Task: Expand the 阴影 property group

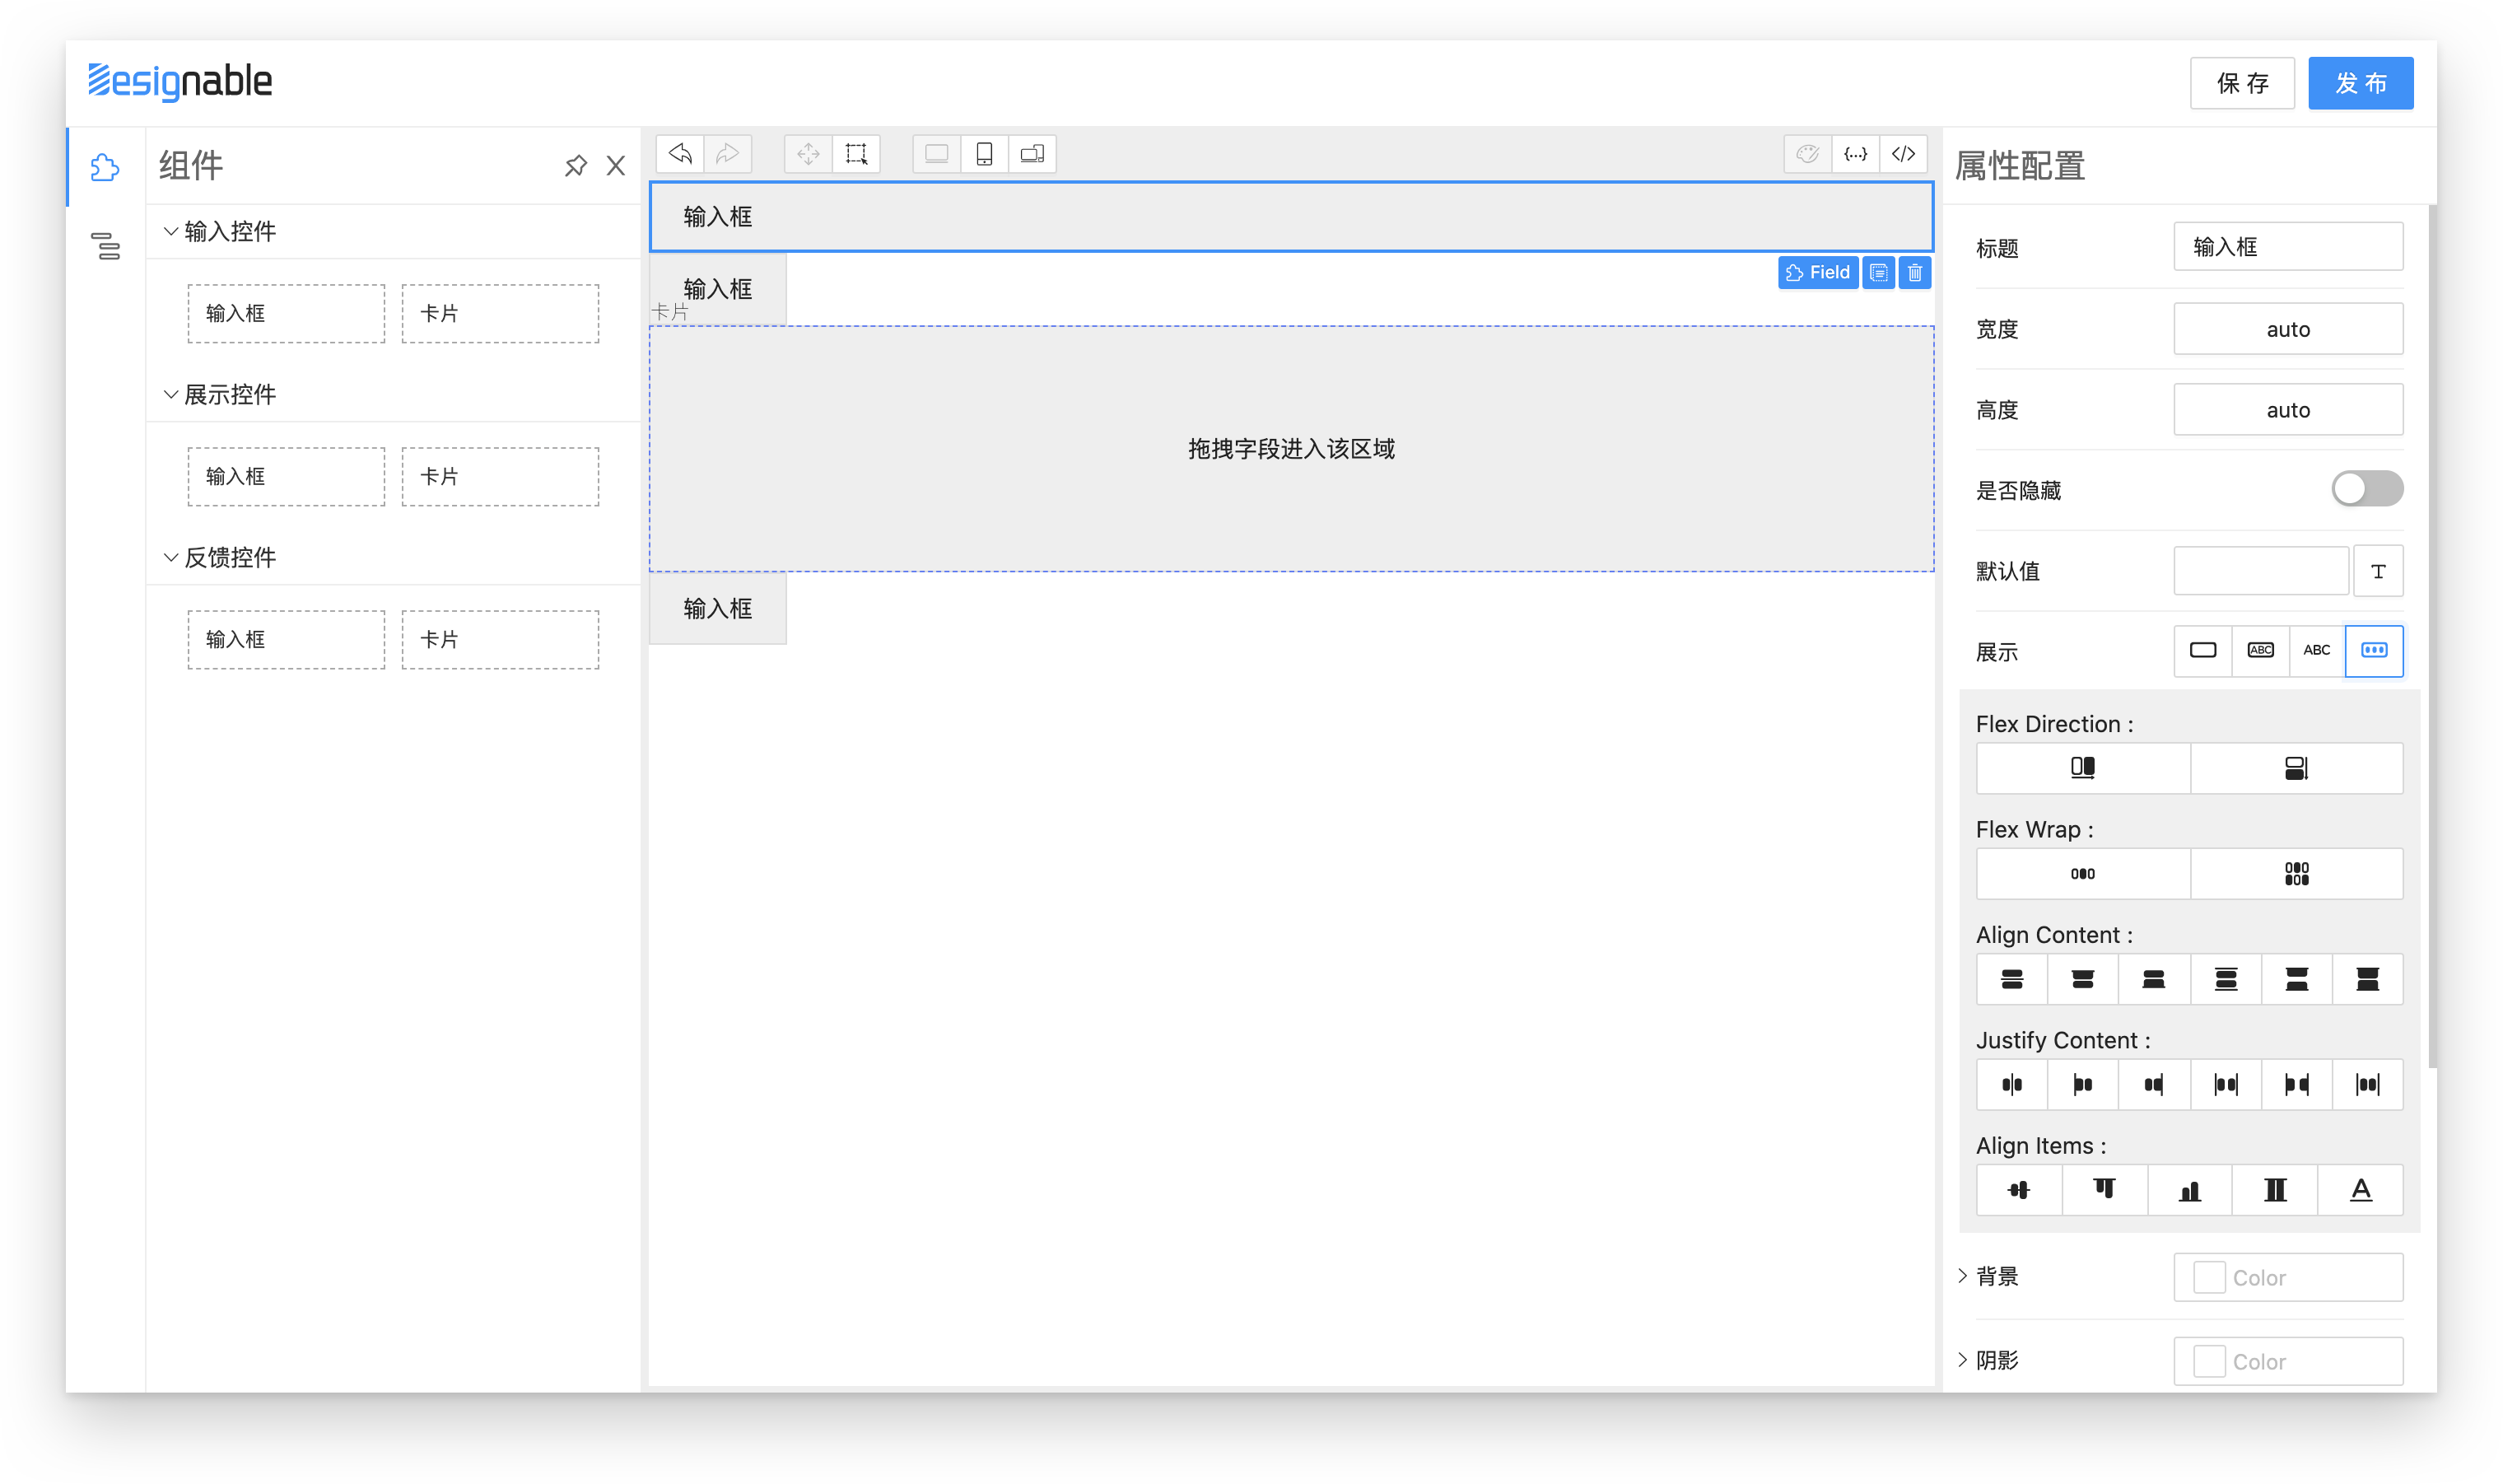Action: point(1963,1360)
